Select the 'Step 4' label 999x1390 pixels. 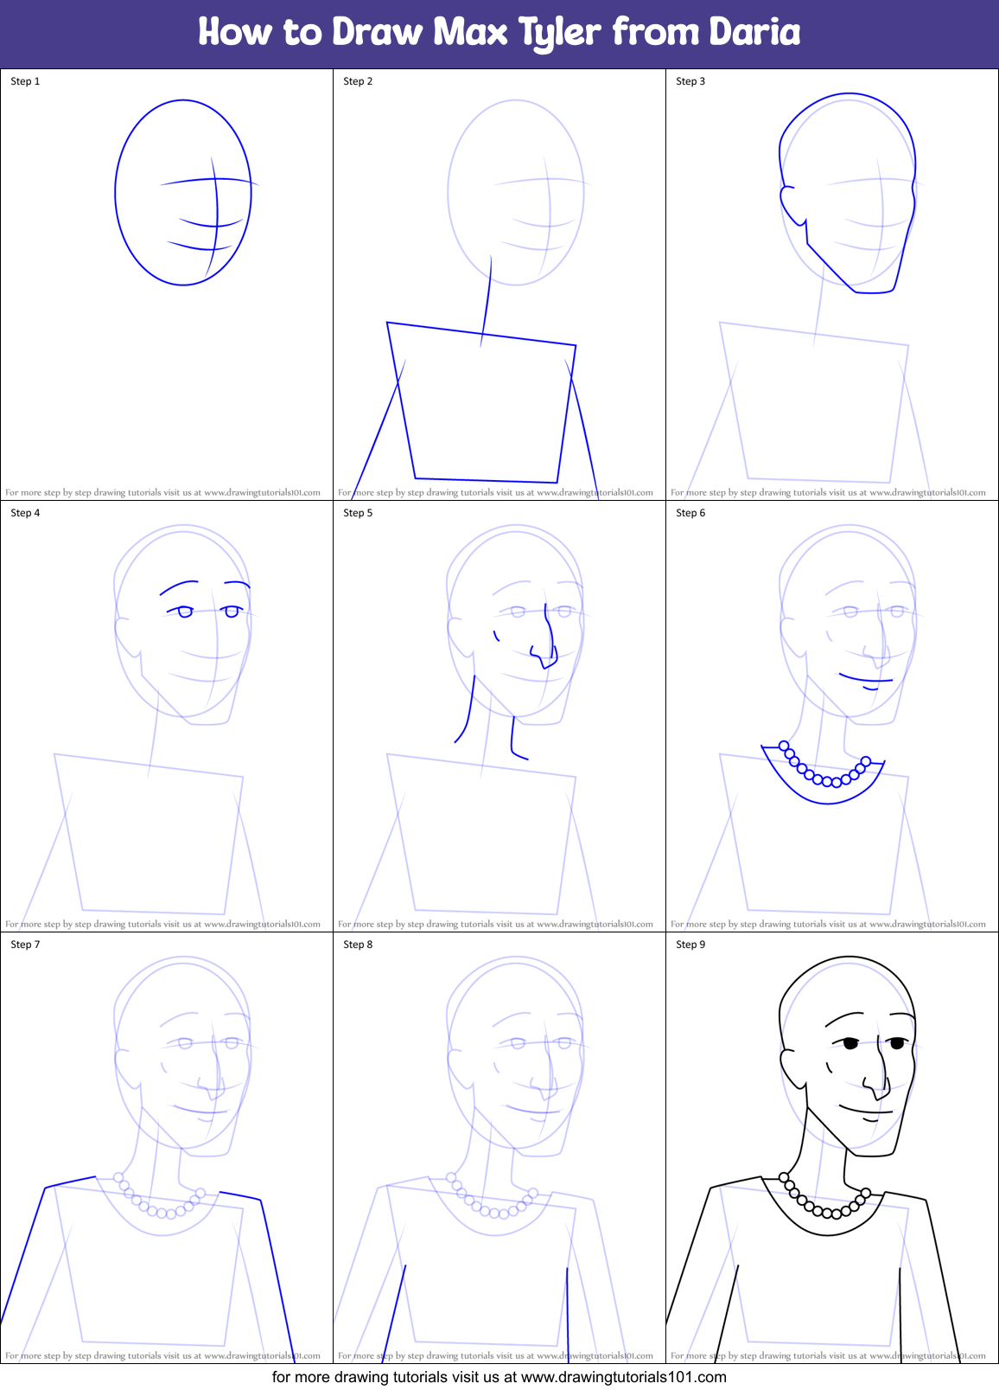pos(25,513)
